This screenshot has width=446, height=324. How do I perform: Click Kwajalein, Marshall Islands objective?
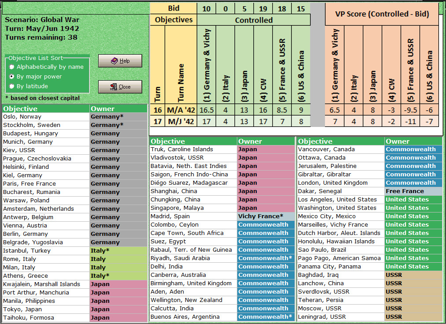(x=74, y=284)
